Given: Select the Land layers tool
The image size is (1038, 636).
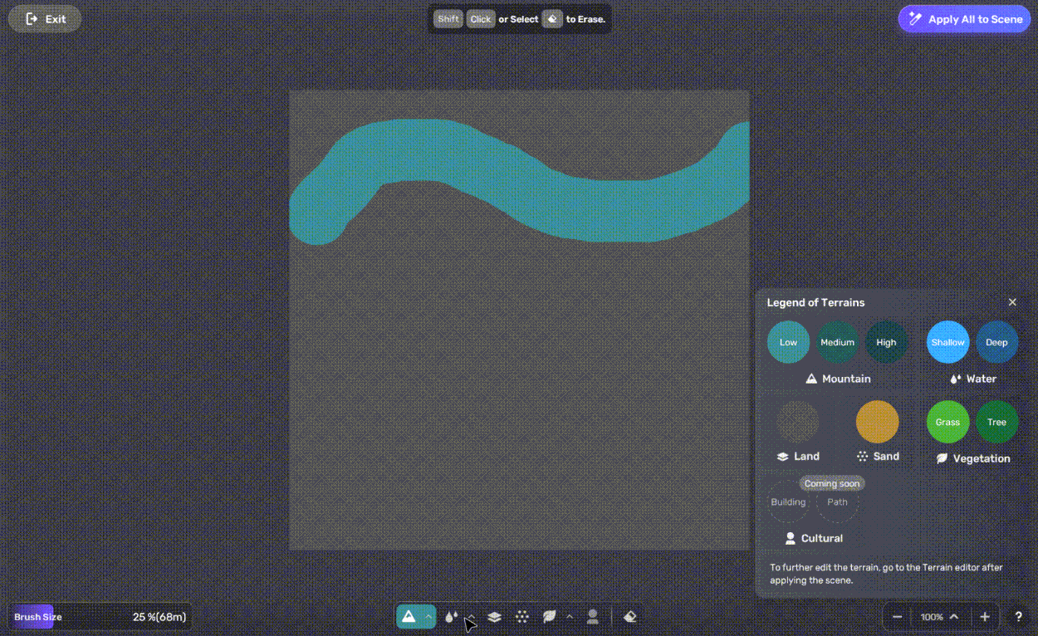Looking at the screenshot, I should [x=494, y=617].
